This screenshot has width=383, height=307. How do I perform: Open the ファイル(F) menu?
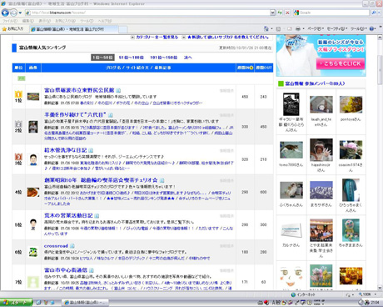point(10,21)
